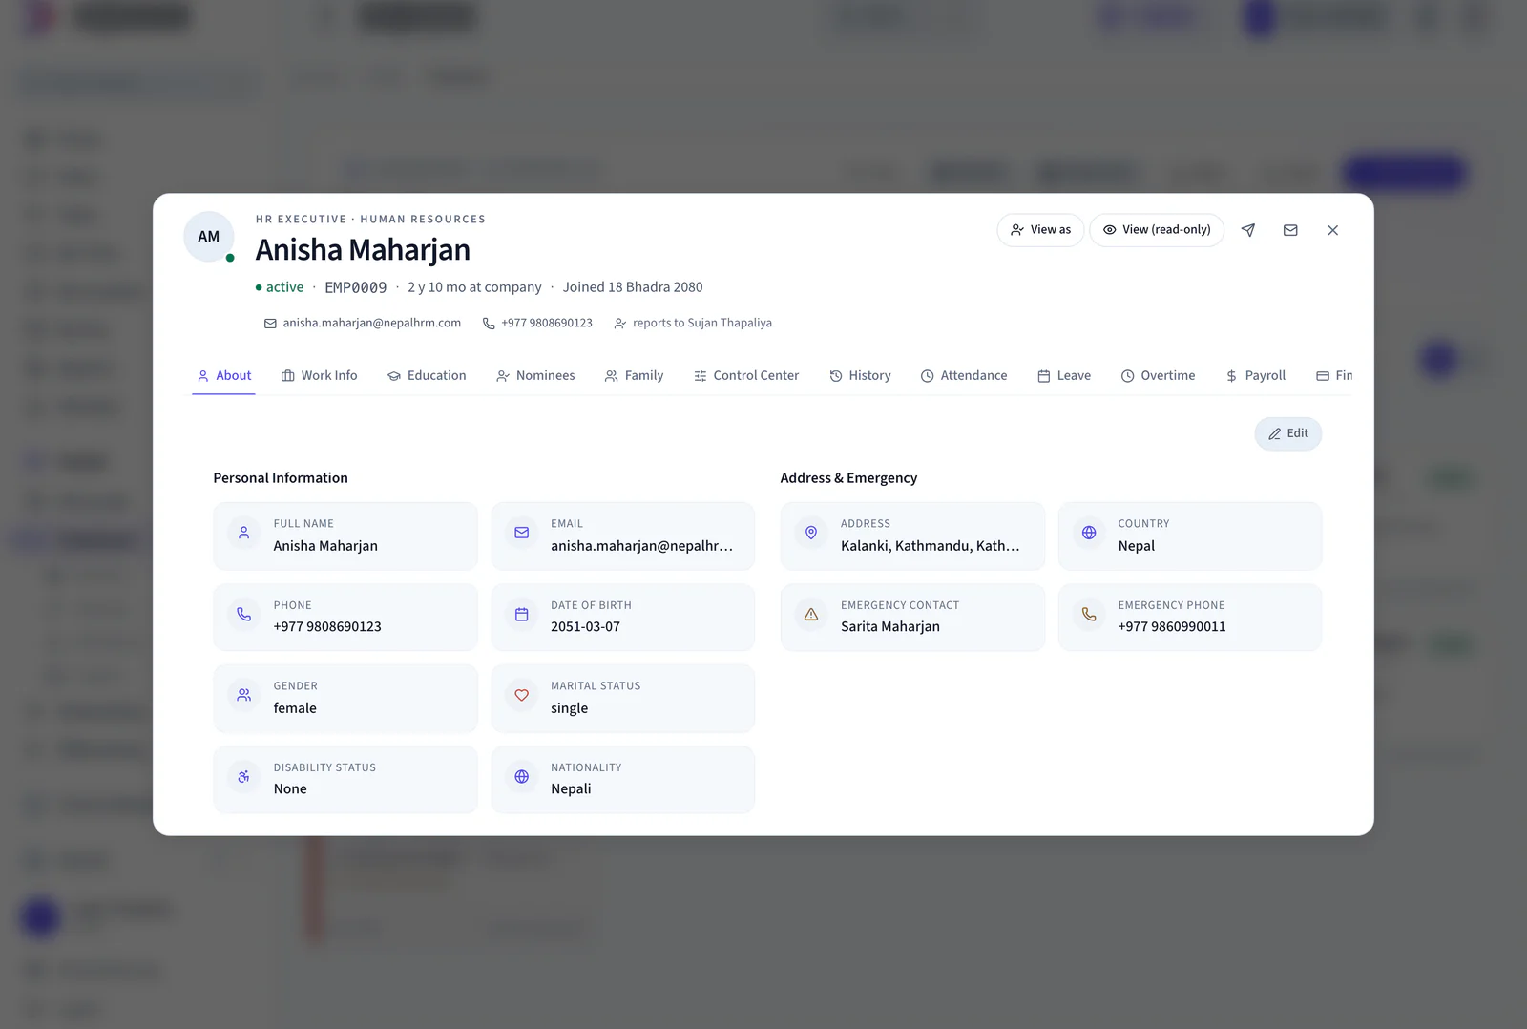This screenshot has width=1527, height=1029.
Task: Click the warning triangle icon in Emergency Contact card
Action: 811,615
